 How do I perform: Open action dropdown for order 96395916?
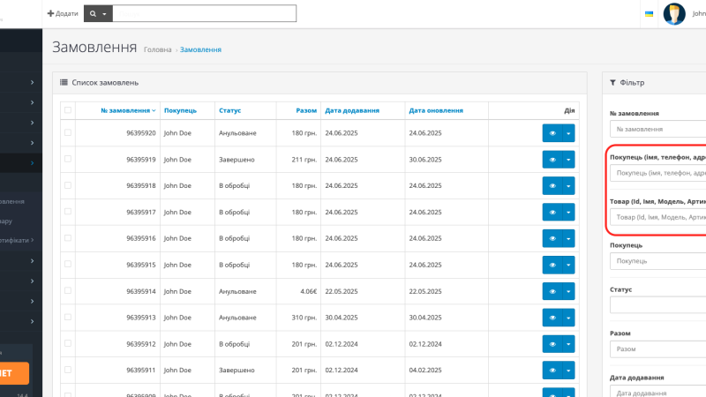point(568,238)
